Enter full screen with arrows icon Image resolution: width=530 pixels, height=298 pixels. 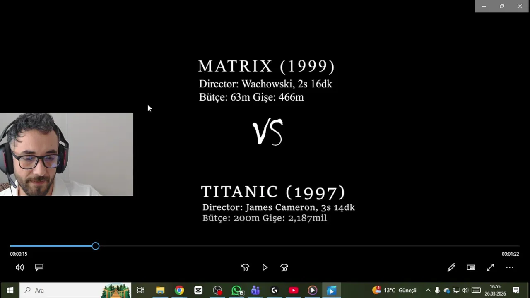pyautogui.click(x=490, y=267)
